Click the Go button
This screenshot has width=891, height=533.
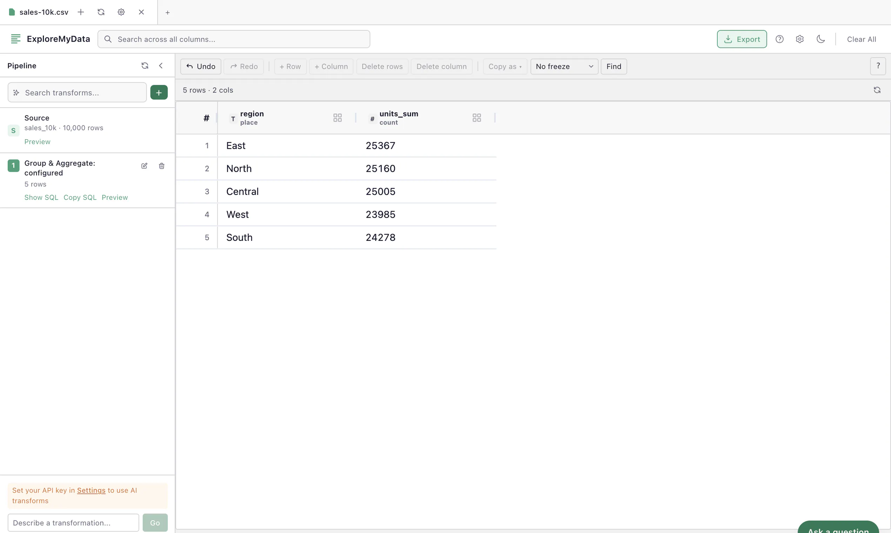pyautogui.click(x=155, y=522)
